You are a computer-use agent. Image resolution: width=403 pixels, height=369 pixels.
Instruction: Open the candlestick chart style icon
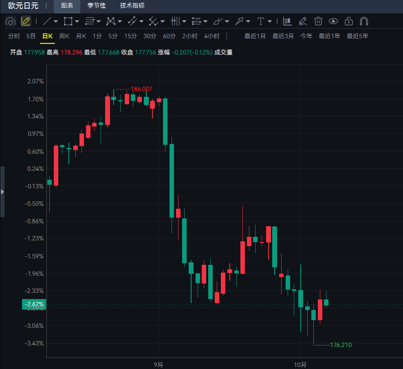287,21
